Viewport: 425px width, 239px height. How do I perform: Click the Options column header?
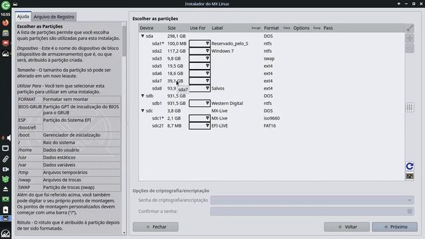tap(301, 28)
